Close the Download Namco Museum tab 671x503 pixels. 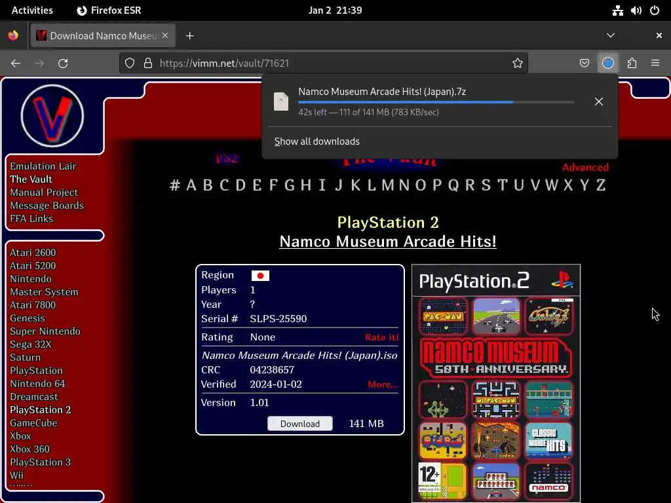(165, 35)
